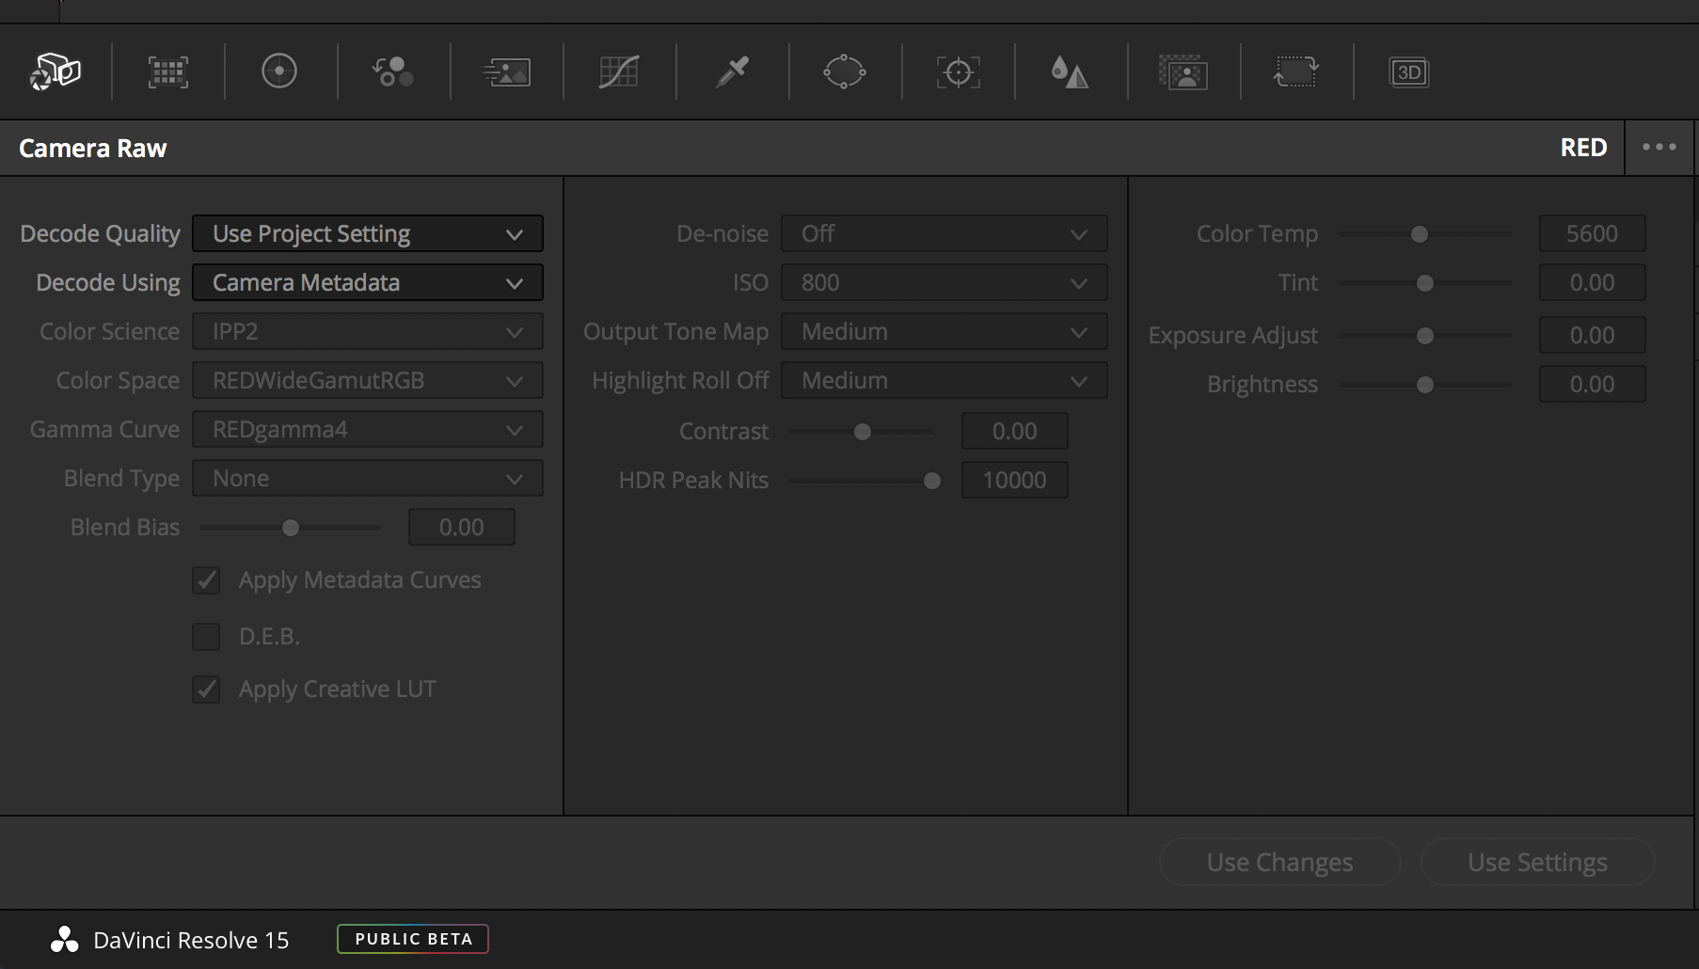Click the Exposure Adjust value field
Image resolution: width=1699 pixels, height=969 pixels.
[x=1593, y=335]
